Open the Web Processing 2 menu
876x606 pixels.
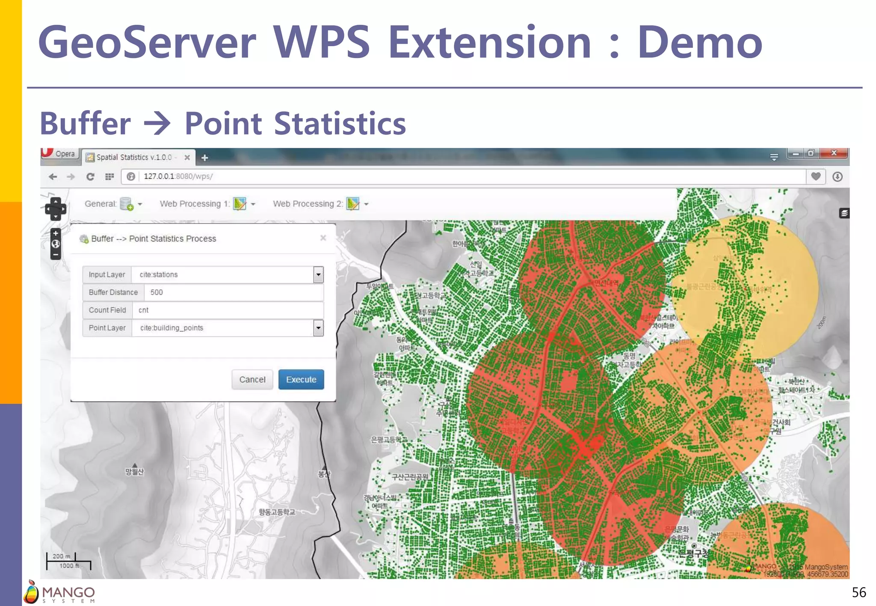(x=357, y=204)
